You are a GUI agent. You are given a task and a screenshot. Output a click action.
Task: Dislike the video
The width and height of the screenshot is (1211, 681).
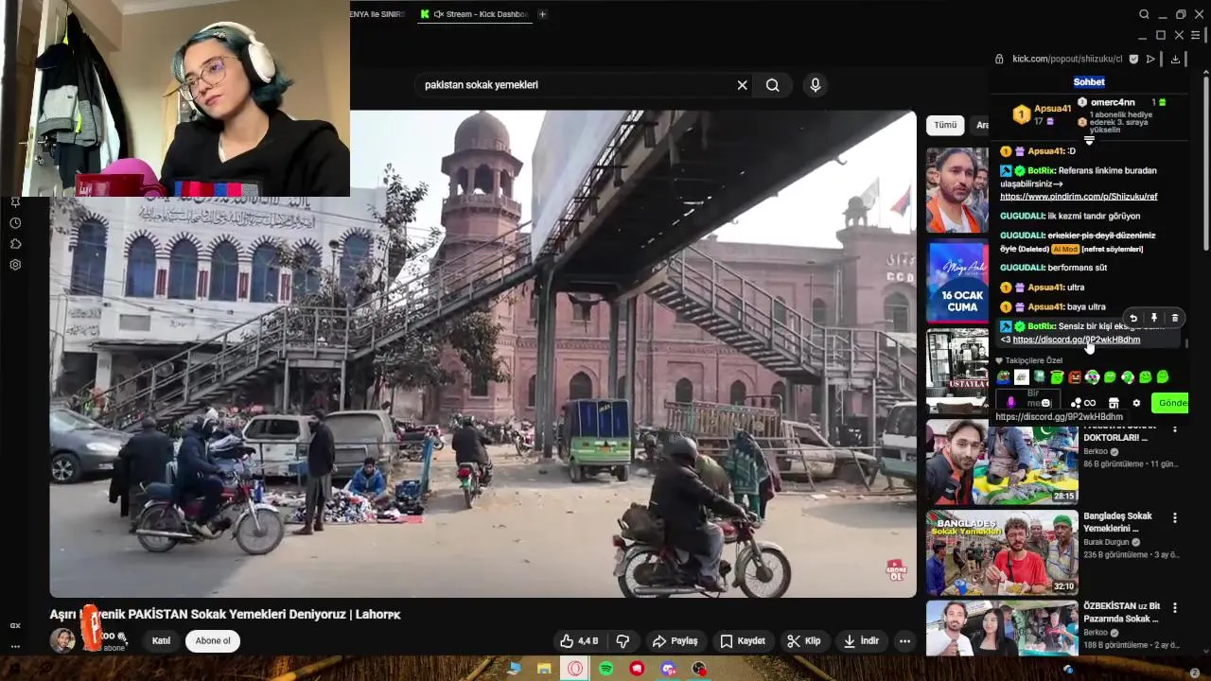(623, 641)
